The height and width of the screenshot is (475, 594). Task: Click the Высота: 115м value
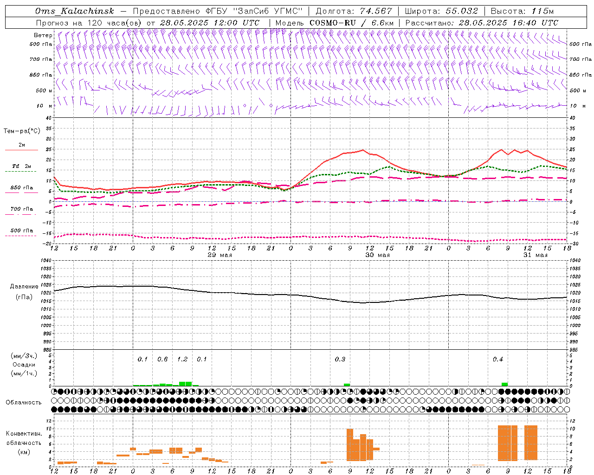pos(522,11)
